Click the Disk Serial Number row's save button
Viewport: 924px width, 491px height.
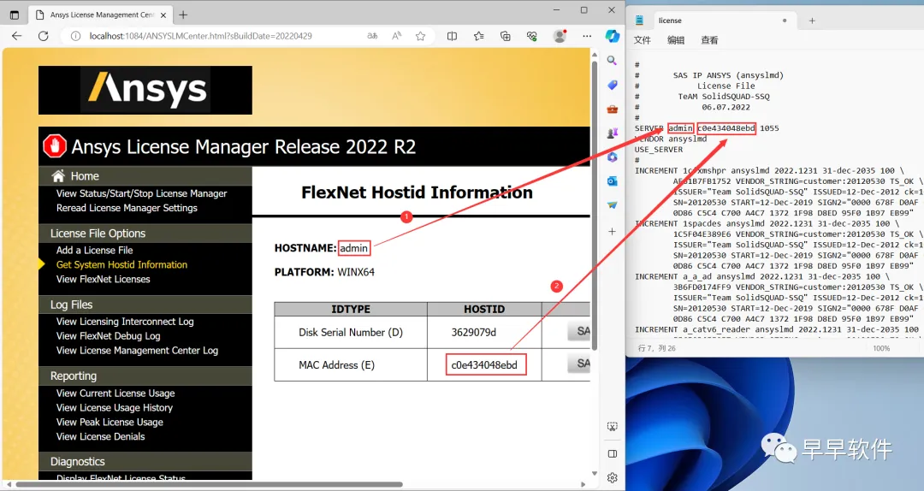[580, 331]
